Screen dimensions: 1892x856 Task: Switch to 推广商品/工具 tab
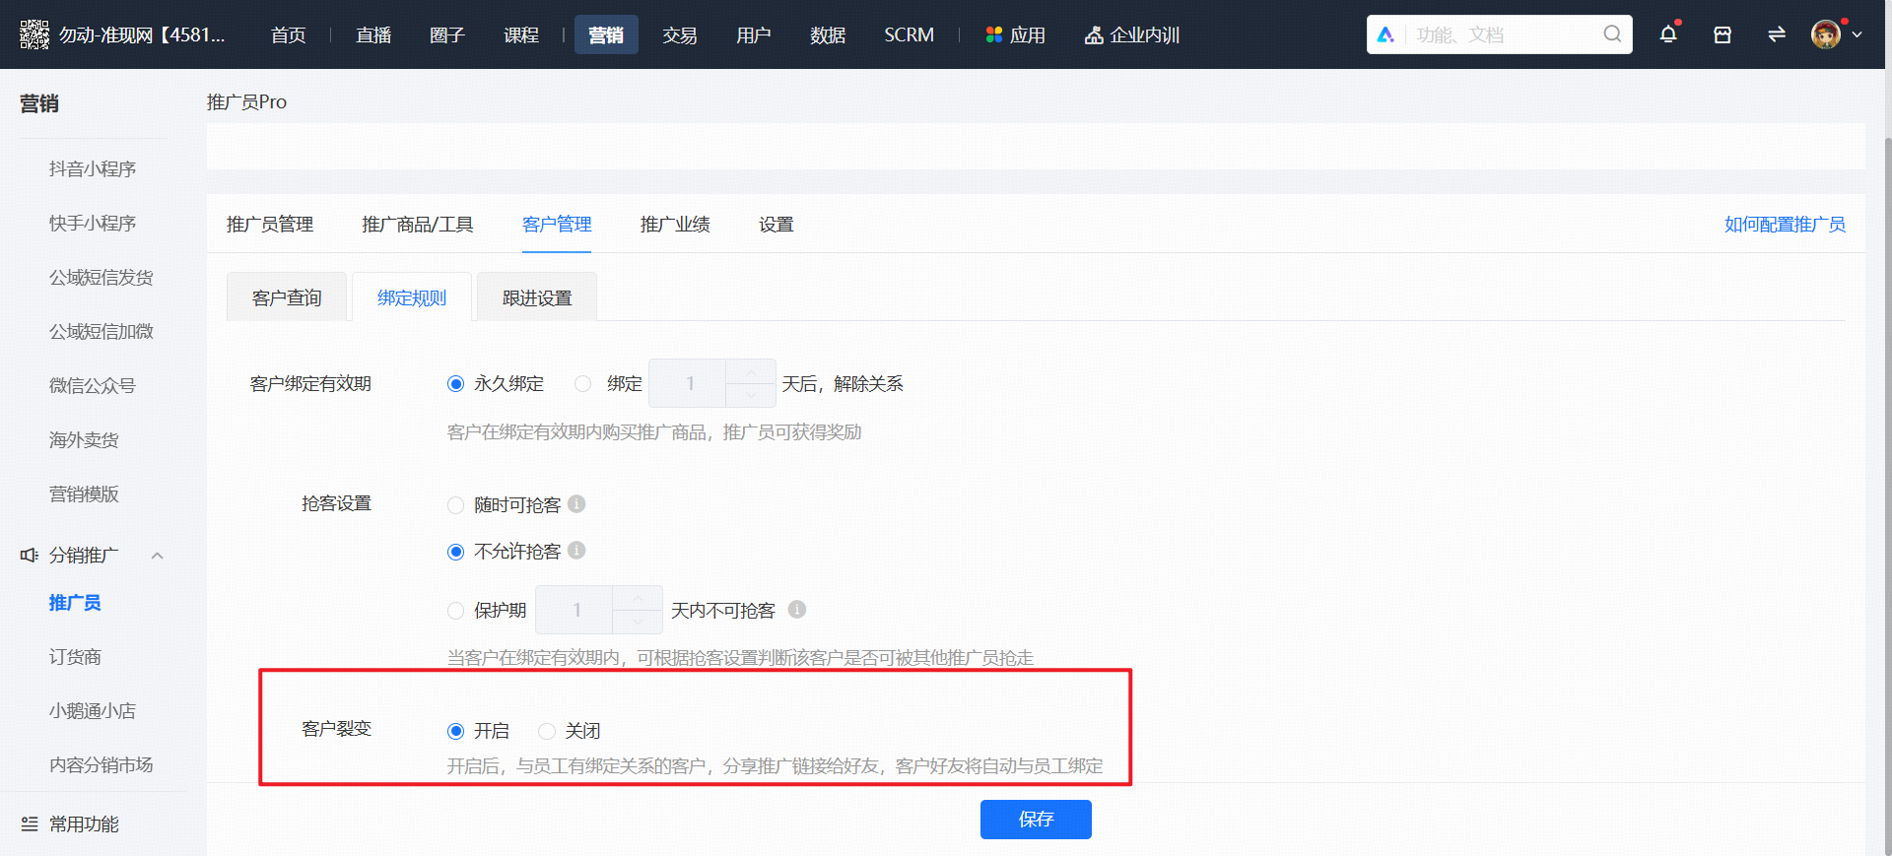point(418,225)
